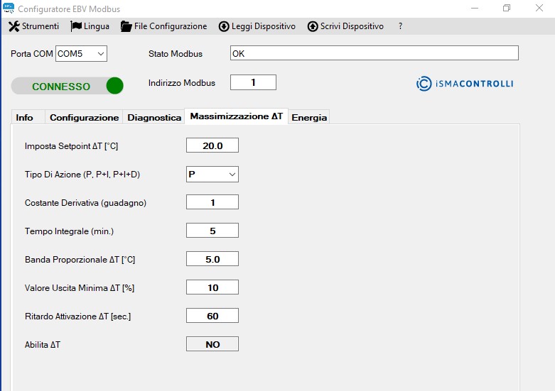Select the Energia tab
The height and width of the screenshot is (391, 555).
(x=309, y=117)
